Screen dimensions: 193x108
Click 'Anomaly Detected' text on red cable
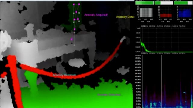click(x=64, y=75)
